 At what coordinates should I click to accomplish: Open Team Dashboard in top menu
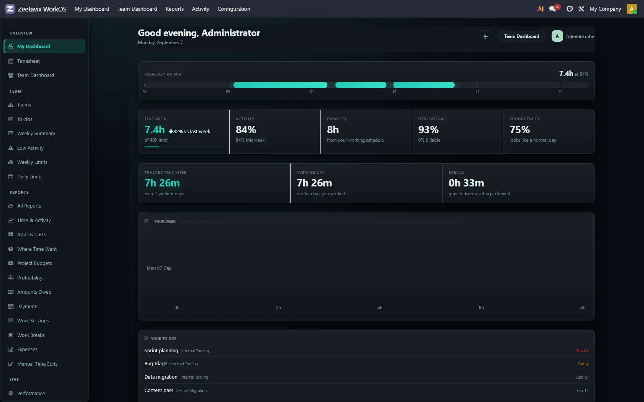137,9
